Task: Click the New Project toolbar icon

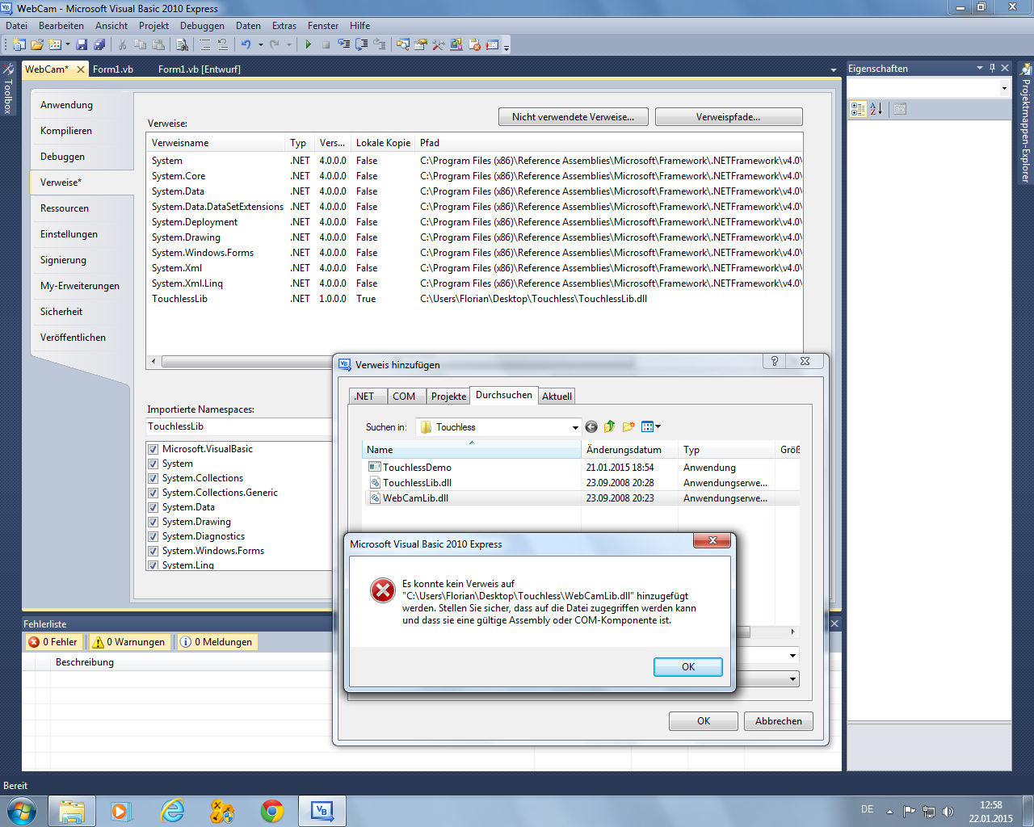Action: (x=19, y=44)
